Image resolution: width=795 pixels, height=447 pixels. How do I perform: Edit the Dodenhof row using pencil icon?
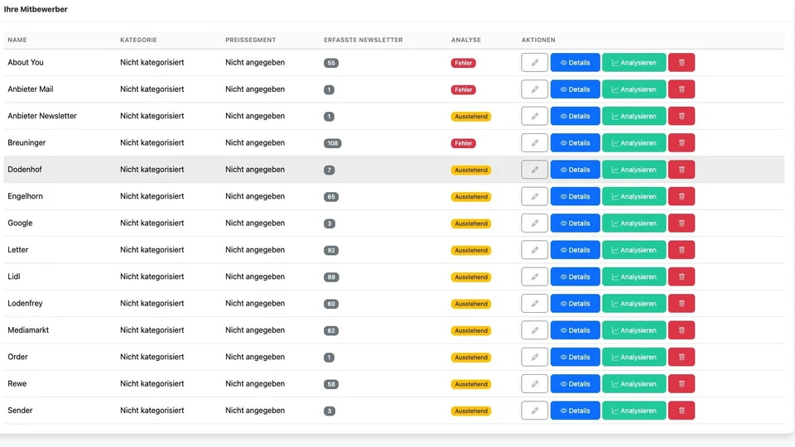tap(534, 170)
